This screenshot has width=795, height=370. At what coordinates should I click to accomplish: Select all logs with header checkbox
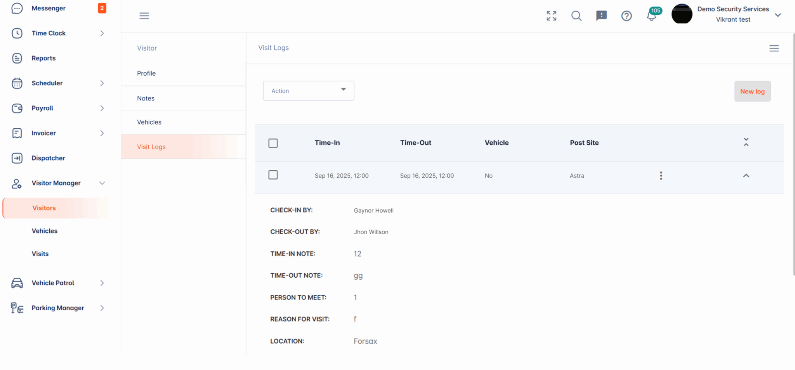pos(273,143)
